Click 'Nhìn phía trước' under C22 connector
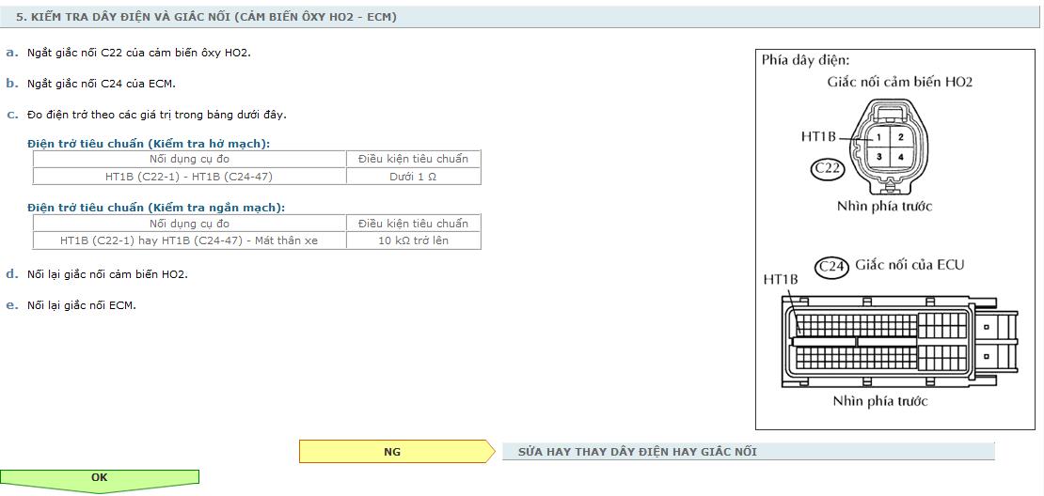Screen dimensions: 1044x496 tap(885, 206)
